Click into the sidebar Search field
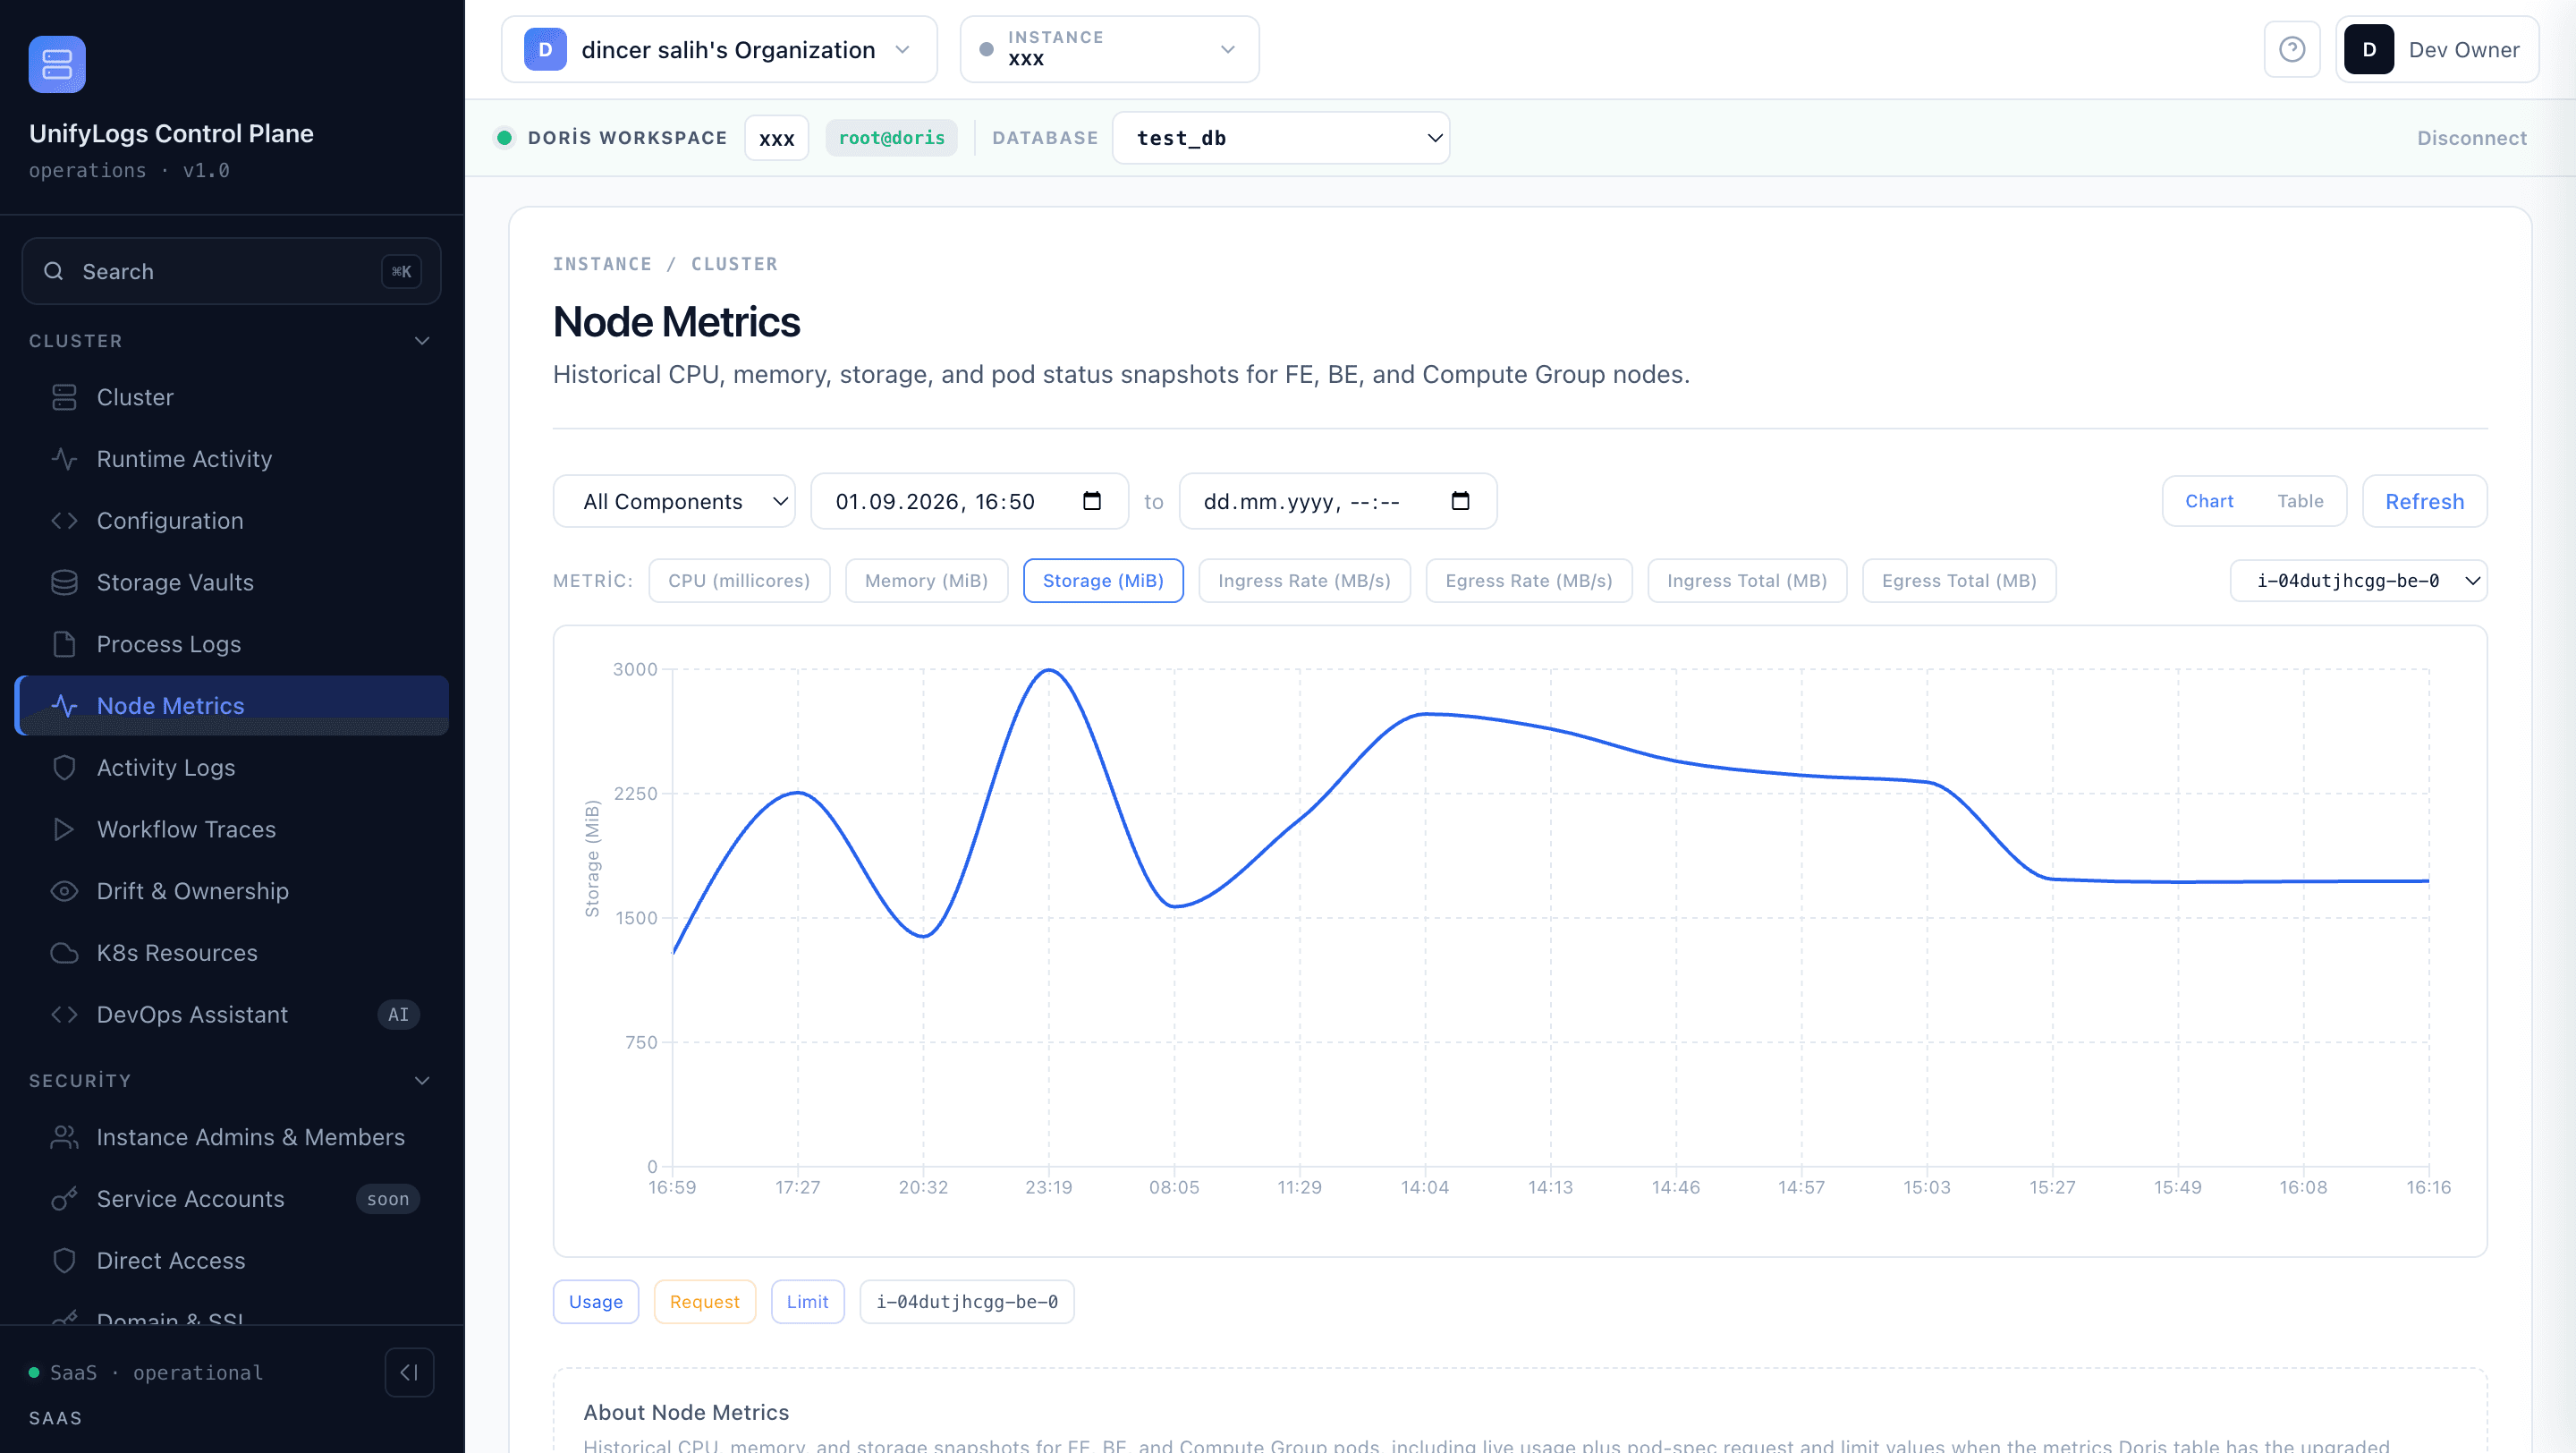Image resolution: width=2576 pixels, height=1453 pixels. click(x=232, y=271)
